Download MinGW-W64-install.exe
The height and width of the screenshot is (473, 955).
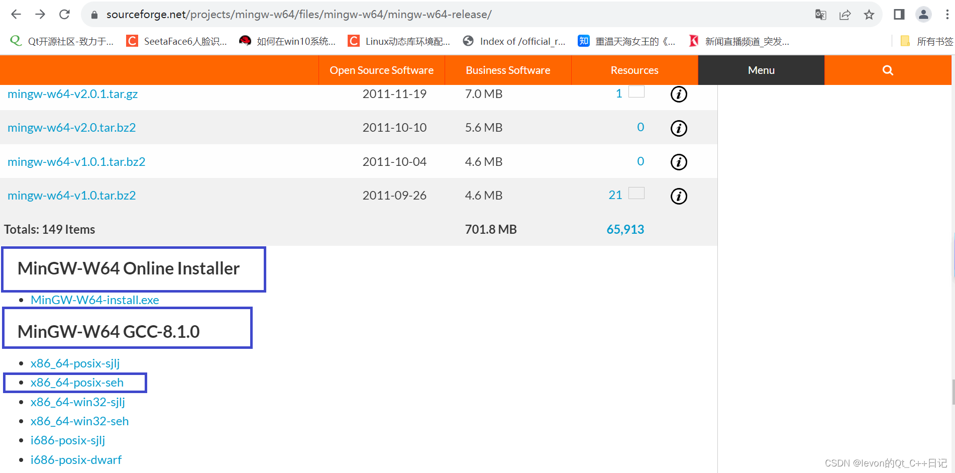click(94, 300)
